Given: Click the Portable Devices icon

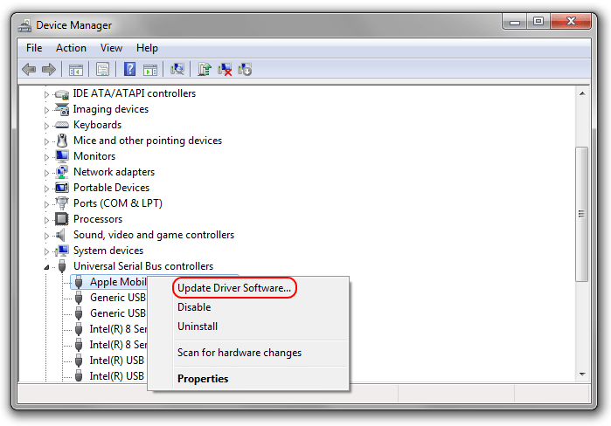Looking at the screenshot, I should click(62, 188).
